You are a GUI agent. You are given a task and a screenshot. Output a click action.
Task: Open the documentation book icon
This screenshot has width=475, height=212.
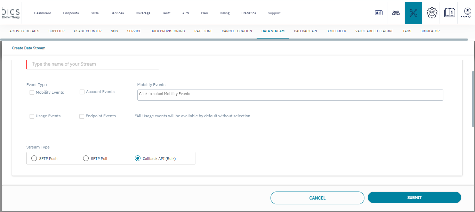pyautogui.click(x=450, y=13)
